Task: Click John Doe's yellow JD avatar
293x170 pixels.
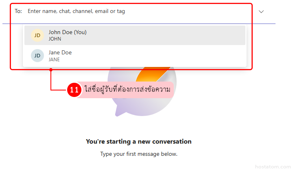Action: click(37, 35)
